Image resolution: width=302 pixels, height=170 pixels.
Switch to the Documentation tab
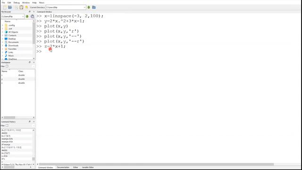pos(63,167)
